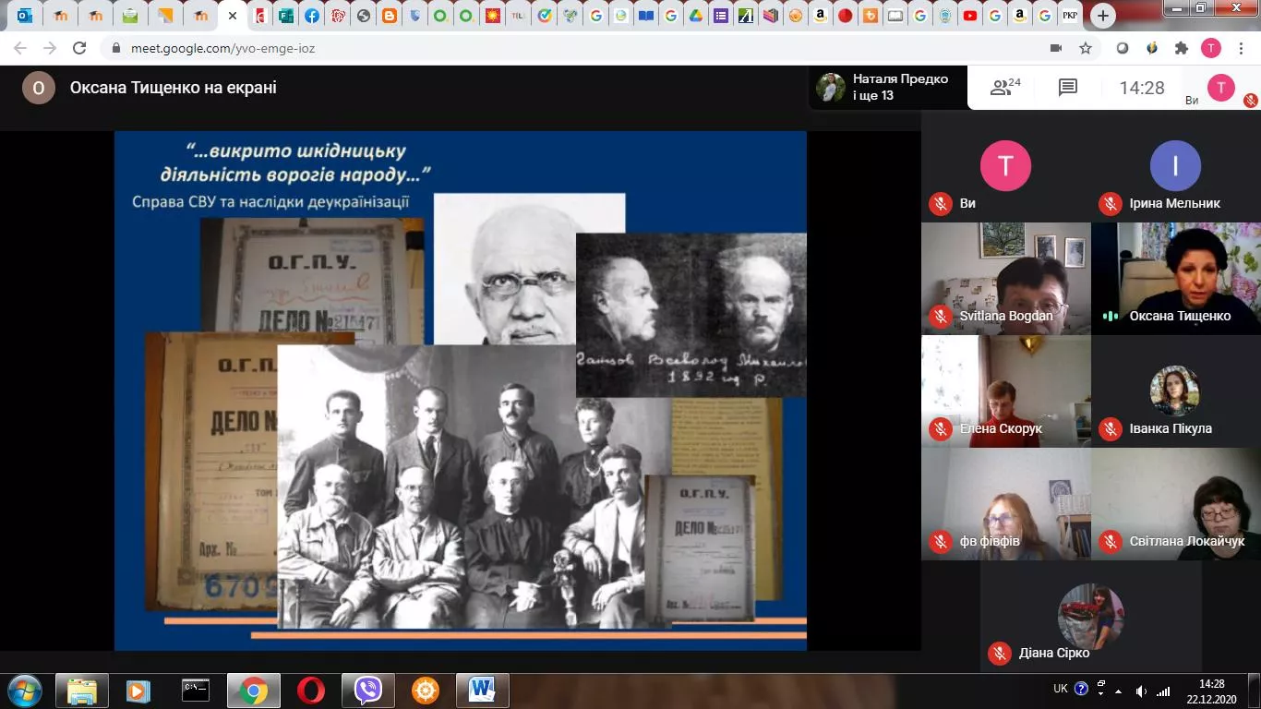The width and height of the screenshot is (1261, 709).
Task: Reload the Google Meet page
Action: point(79,48)
